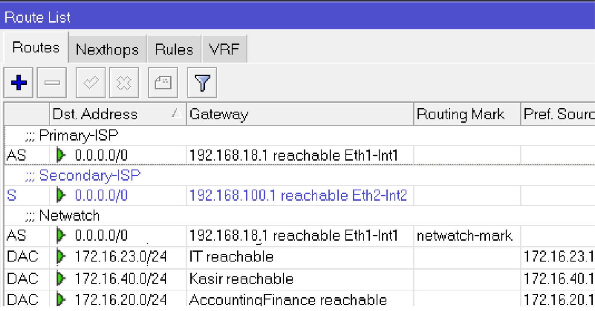Click the Gateway column header

click(299, 114)
